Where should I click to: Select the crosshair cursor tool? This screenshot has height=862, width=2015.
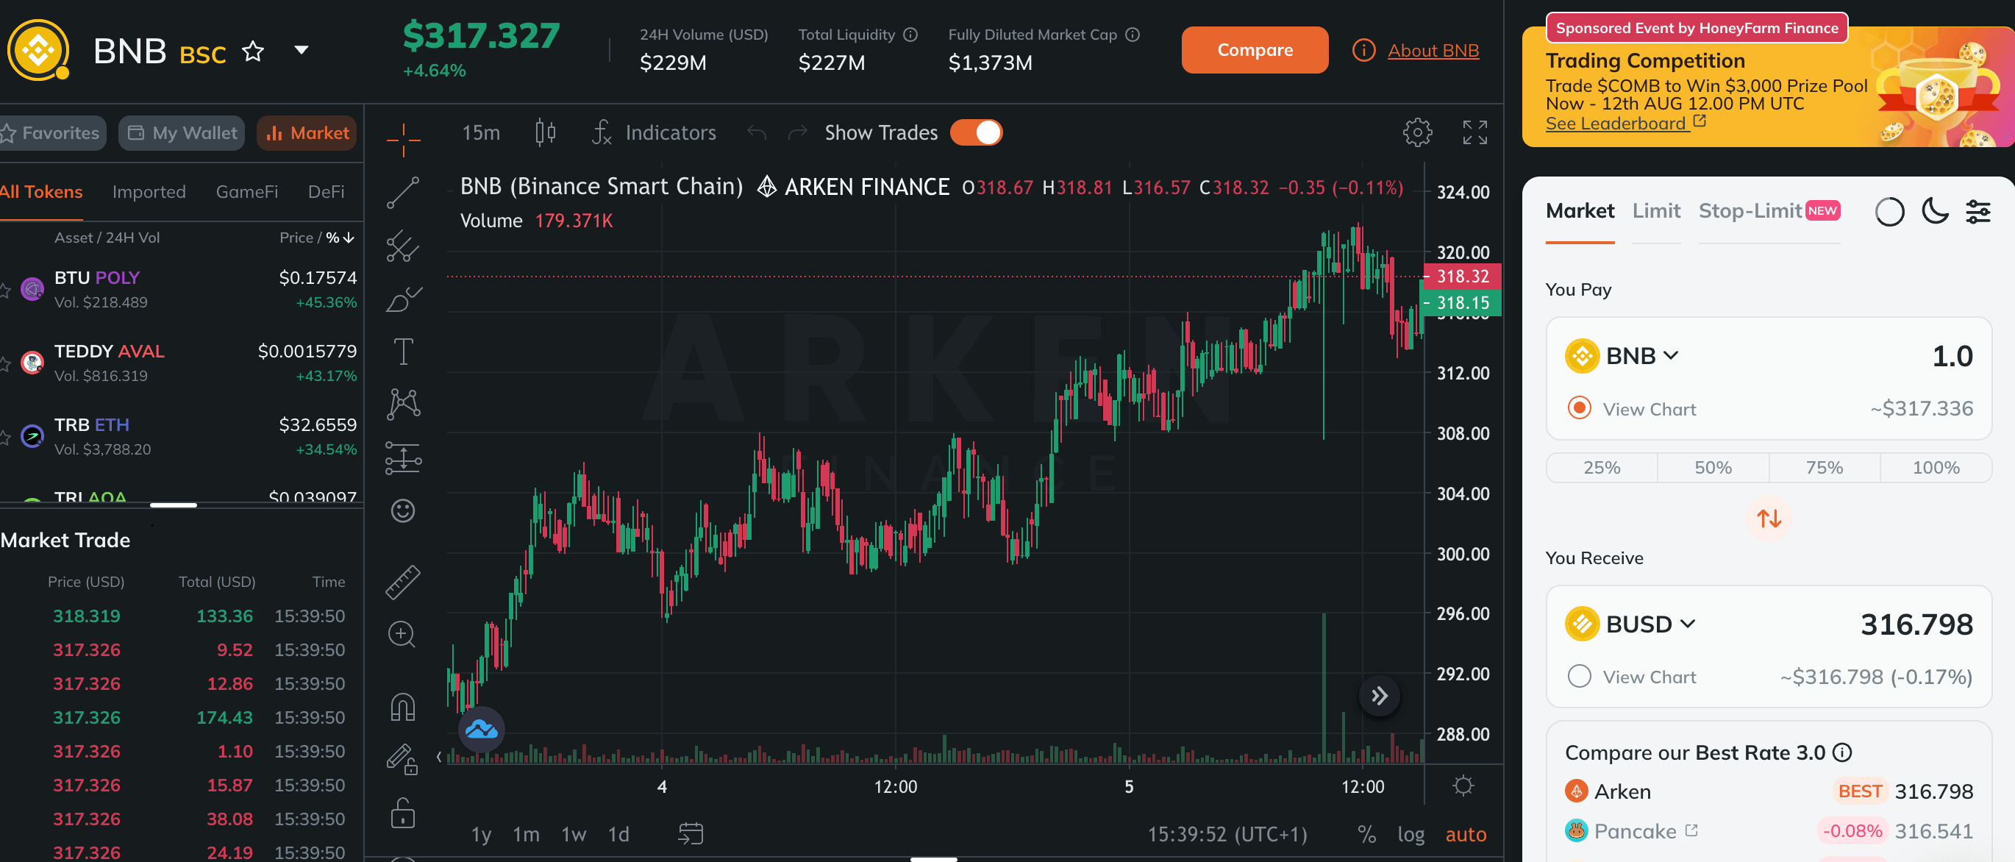(x=403, y=139)
